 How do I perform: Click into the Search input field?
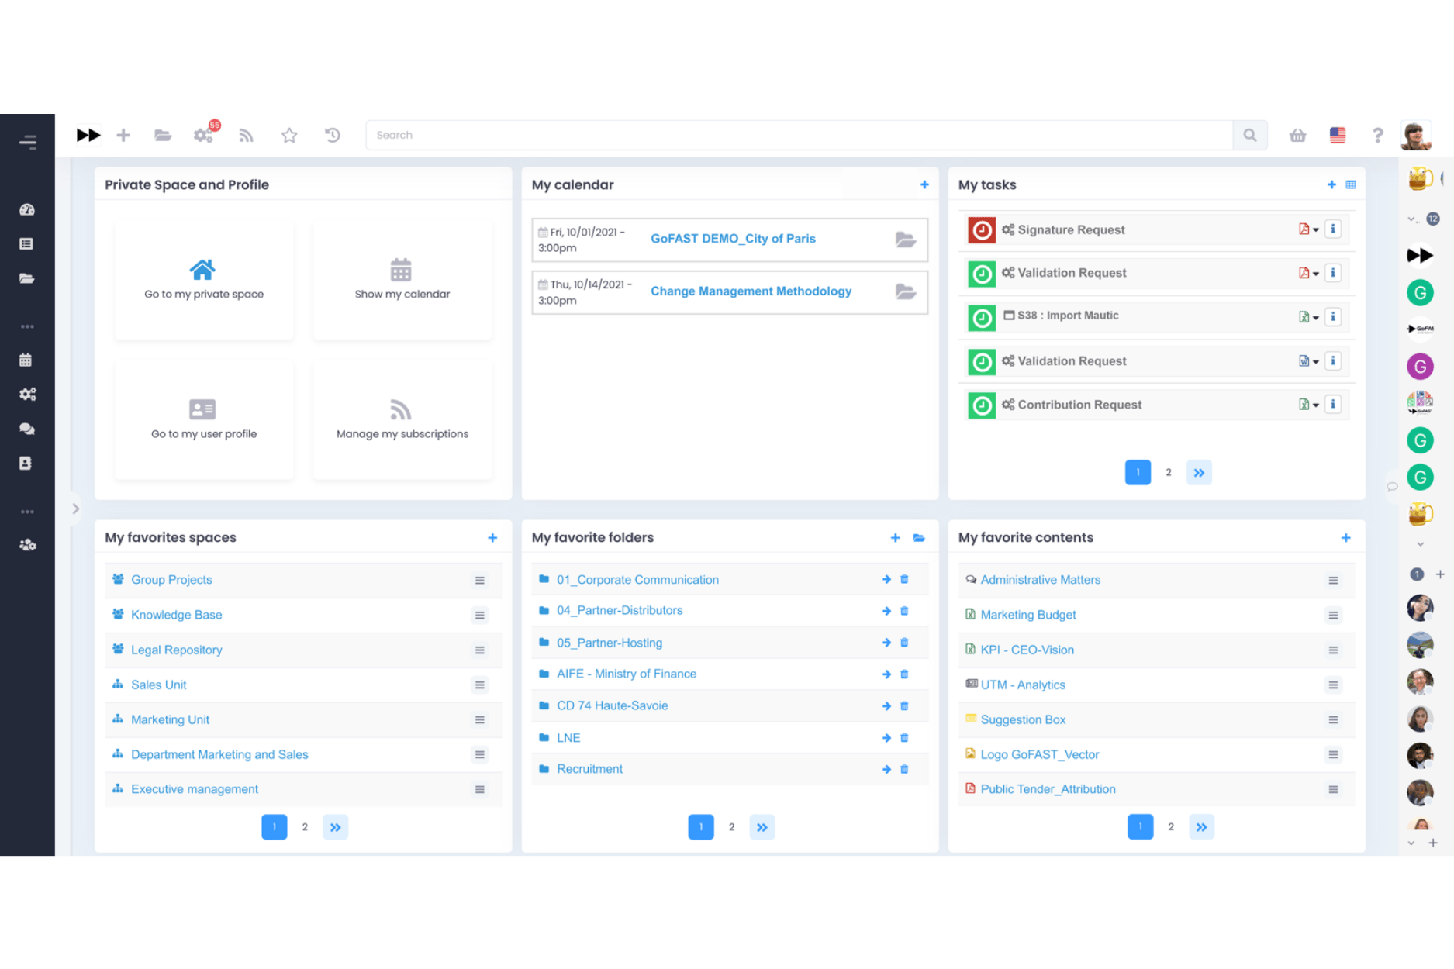[x=799, y=135]
